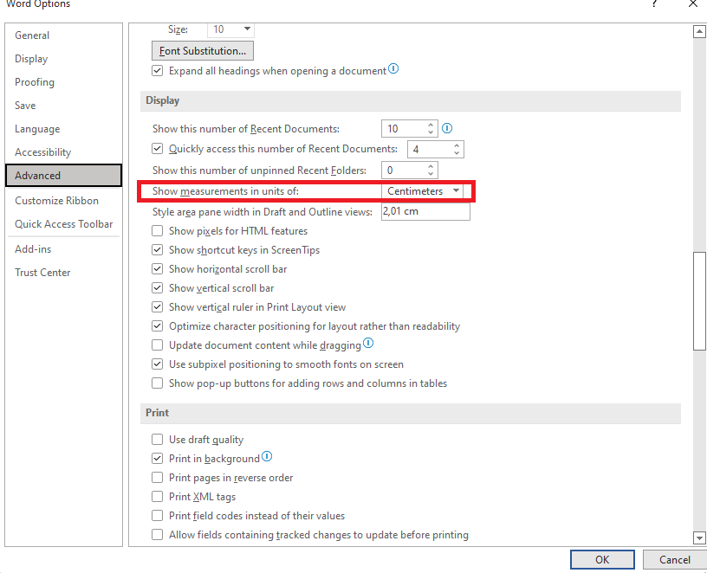The width and height of the screenshot is (707, 573).
Task: Toggle Optimize character positioning for layout
Action: (157, 326)
